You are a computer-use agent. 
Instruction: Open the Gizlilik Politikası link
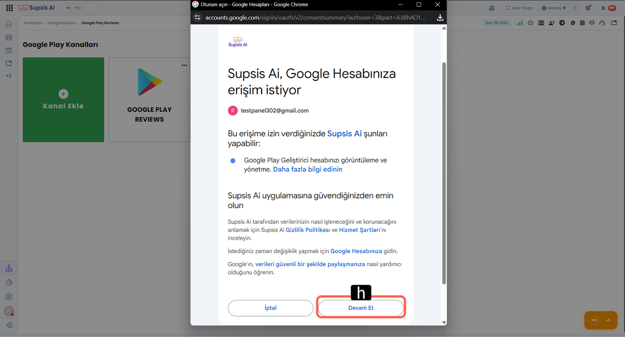(x=308, y=230)
